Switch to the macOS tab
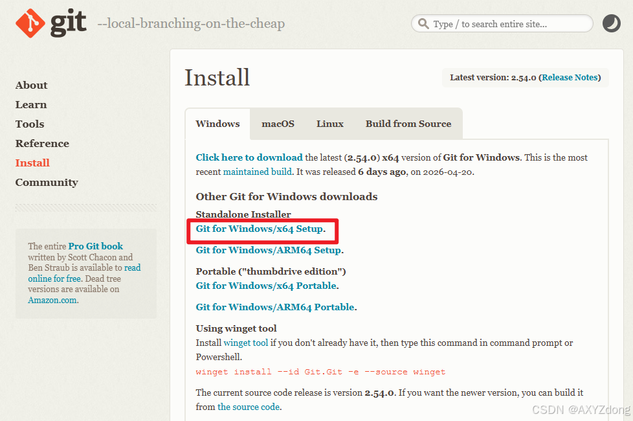This screenshot has width=633, height=421. 278,124
